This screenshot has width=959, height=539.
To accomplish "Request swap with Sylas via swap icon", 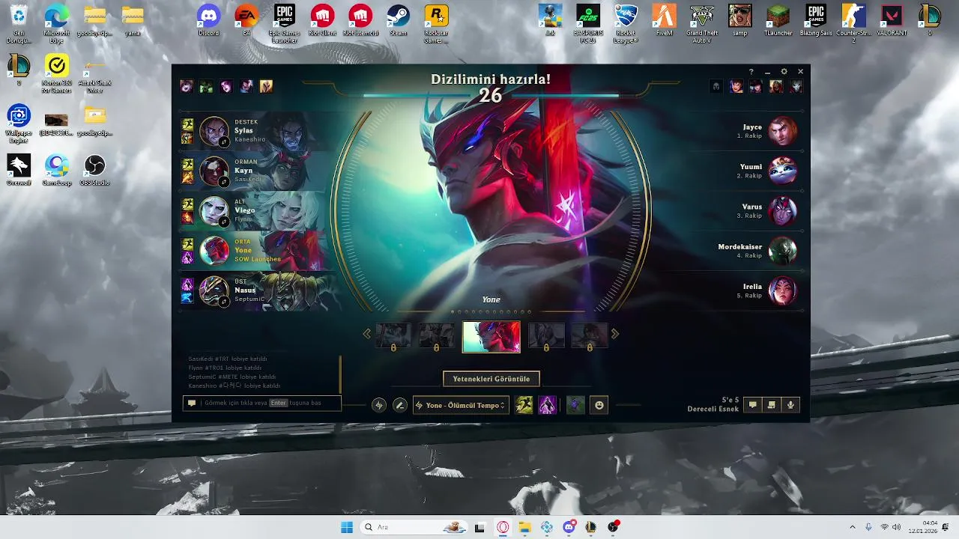I will (223, 141).
